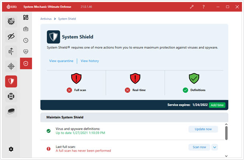Open help question mark in title bar
Viewport: 244px width, 160px height.
(203, 7)
